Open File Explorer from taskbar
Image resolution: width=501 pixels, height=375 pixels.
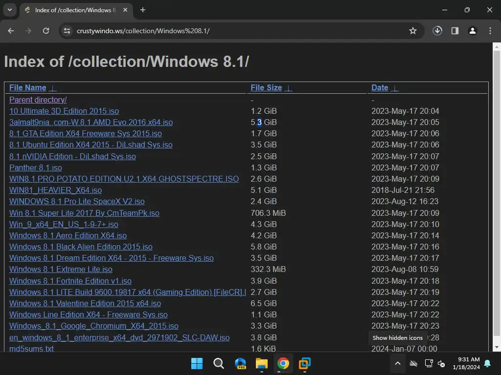[262, 363]
